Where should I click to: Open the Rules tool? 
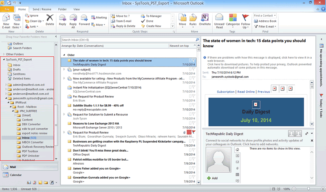pyautogui.click(x=193, y=21)
